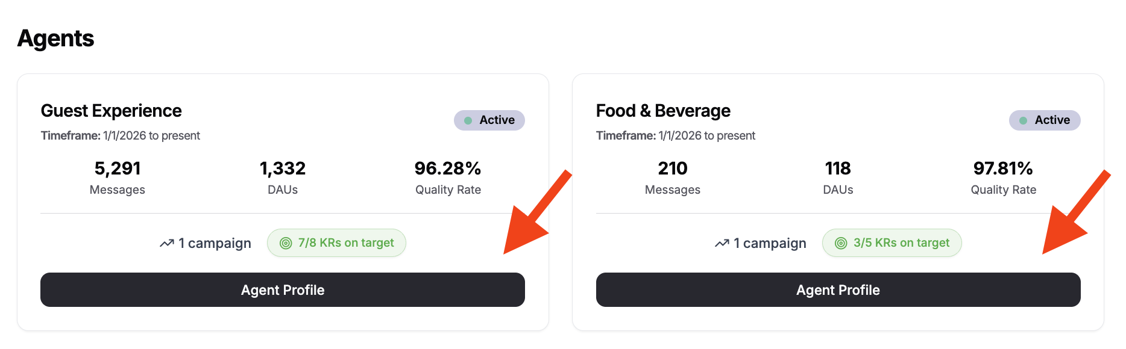The height and width of the screenshot is (349, 1126).
Task: Click the 97.81% Quality Rate stat
Action: point(1003,177)
